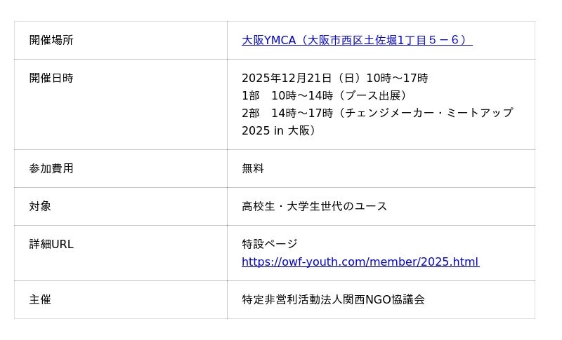Open the 大阪YMCA address link
This screenshot has width=562, height=340.
(x=356, y=40)
